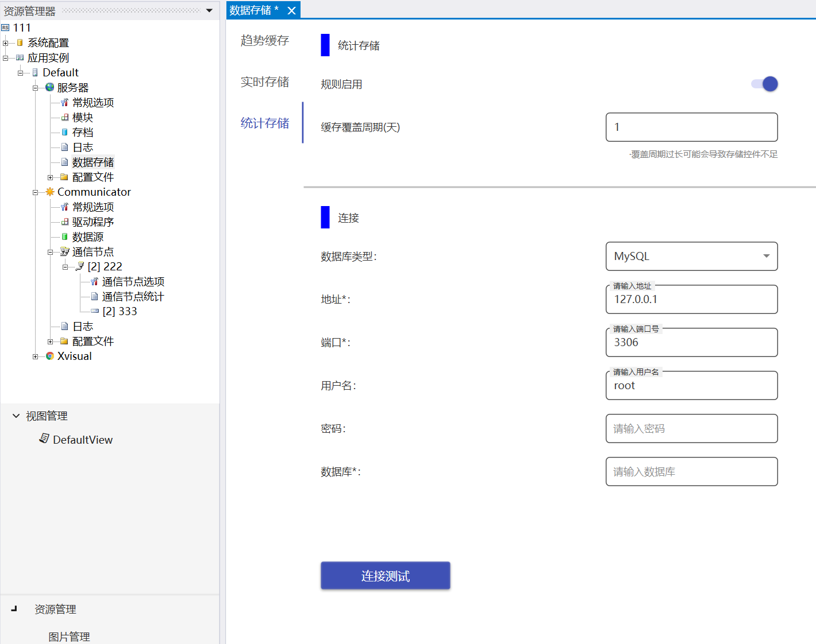
Task: Close the 数据存储 tab
Action: pos(291,10)
